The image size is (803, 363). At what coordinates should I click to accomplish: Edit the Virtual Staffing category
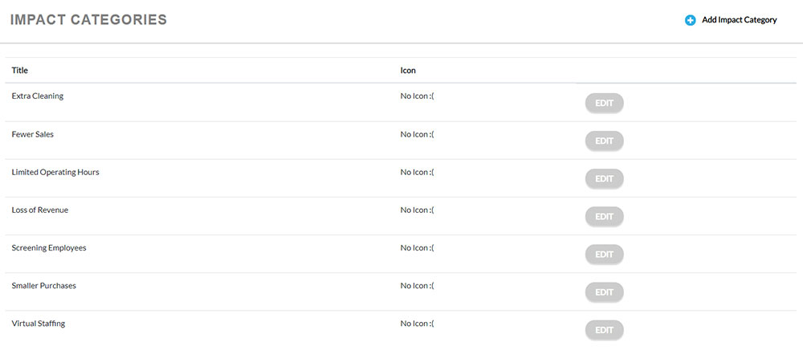604,330
